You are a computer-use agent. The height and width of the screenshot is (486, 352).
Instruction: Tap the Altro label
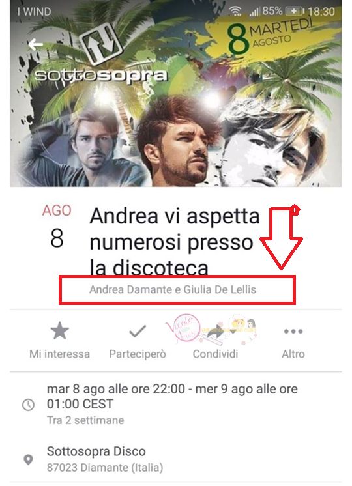click(293, 354)
